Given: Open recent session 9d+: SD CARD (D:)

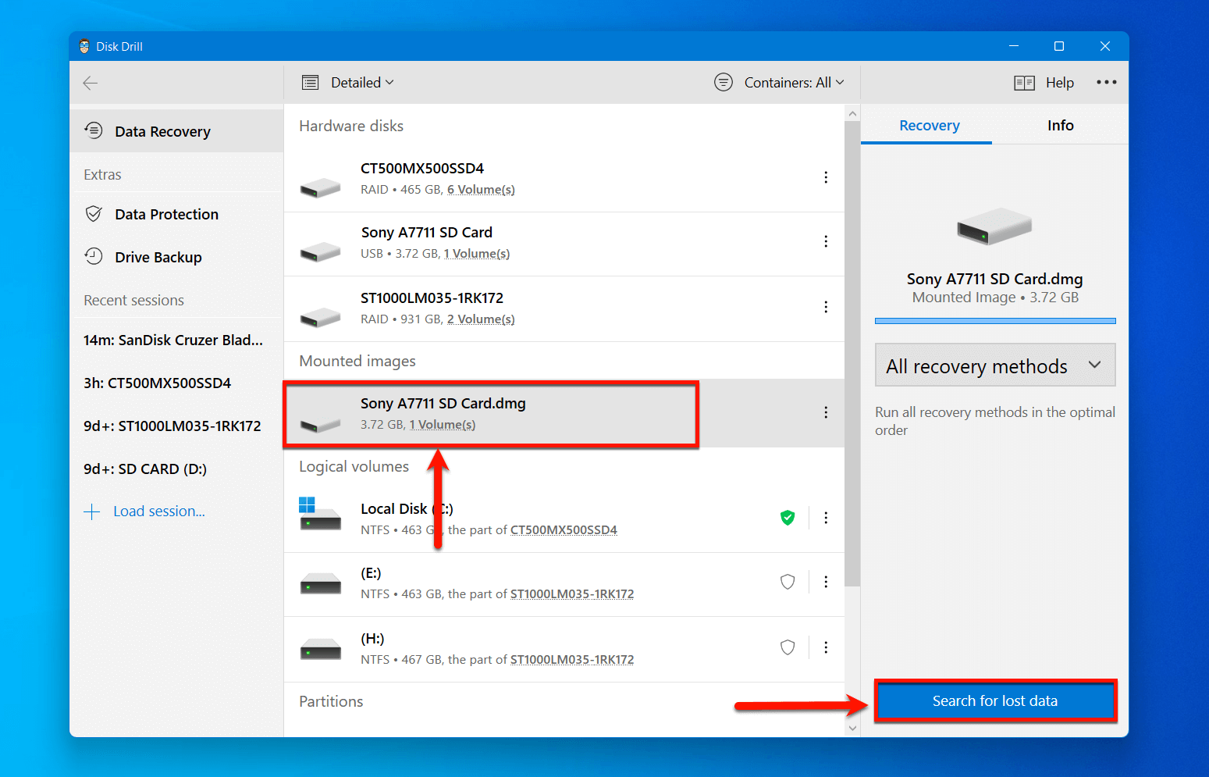Looking at the screenshot, I should [145, 469].
